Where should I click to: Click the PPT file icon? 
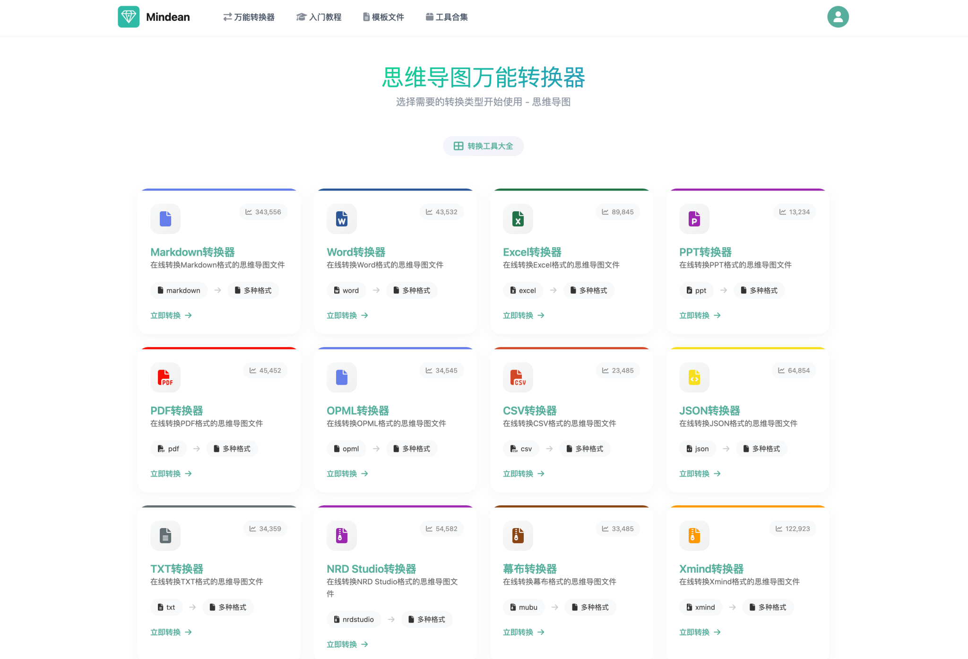click(694, 219)
